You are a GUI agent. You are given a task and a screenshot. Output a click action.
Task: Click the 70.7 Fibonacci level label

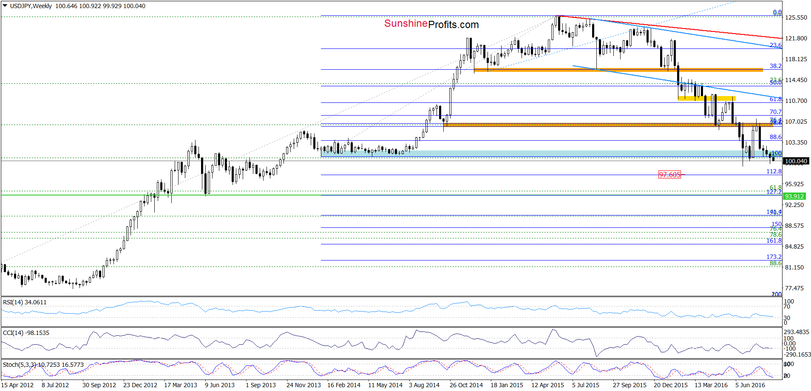(775, 112)
